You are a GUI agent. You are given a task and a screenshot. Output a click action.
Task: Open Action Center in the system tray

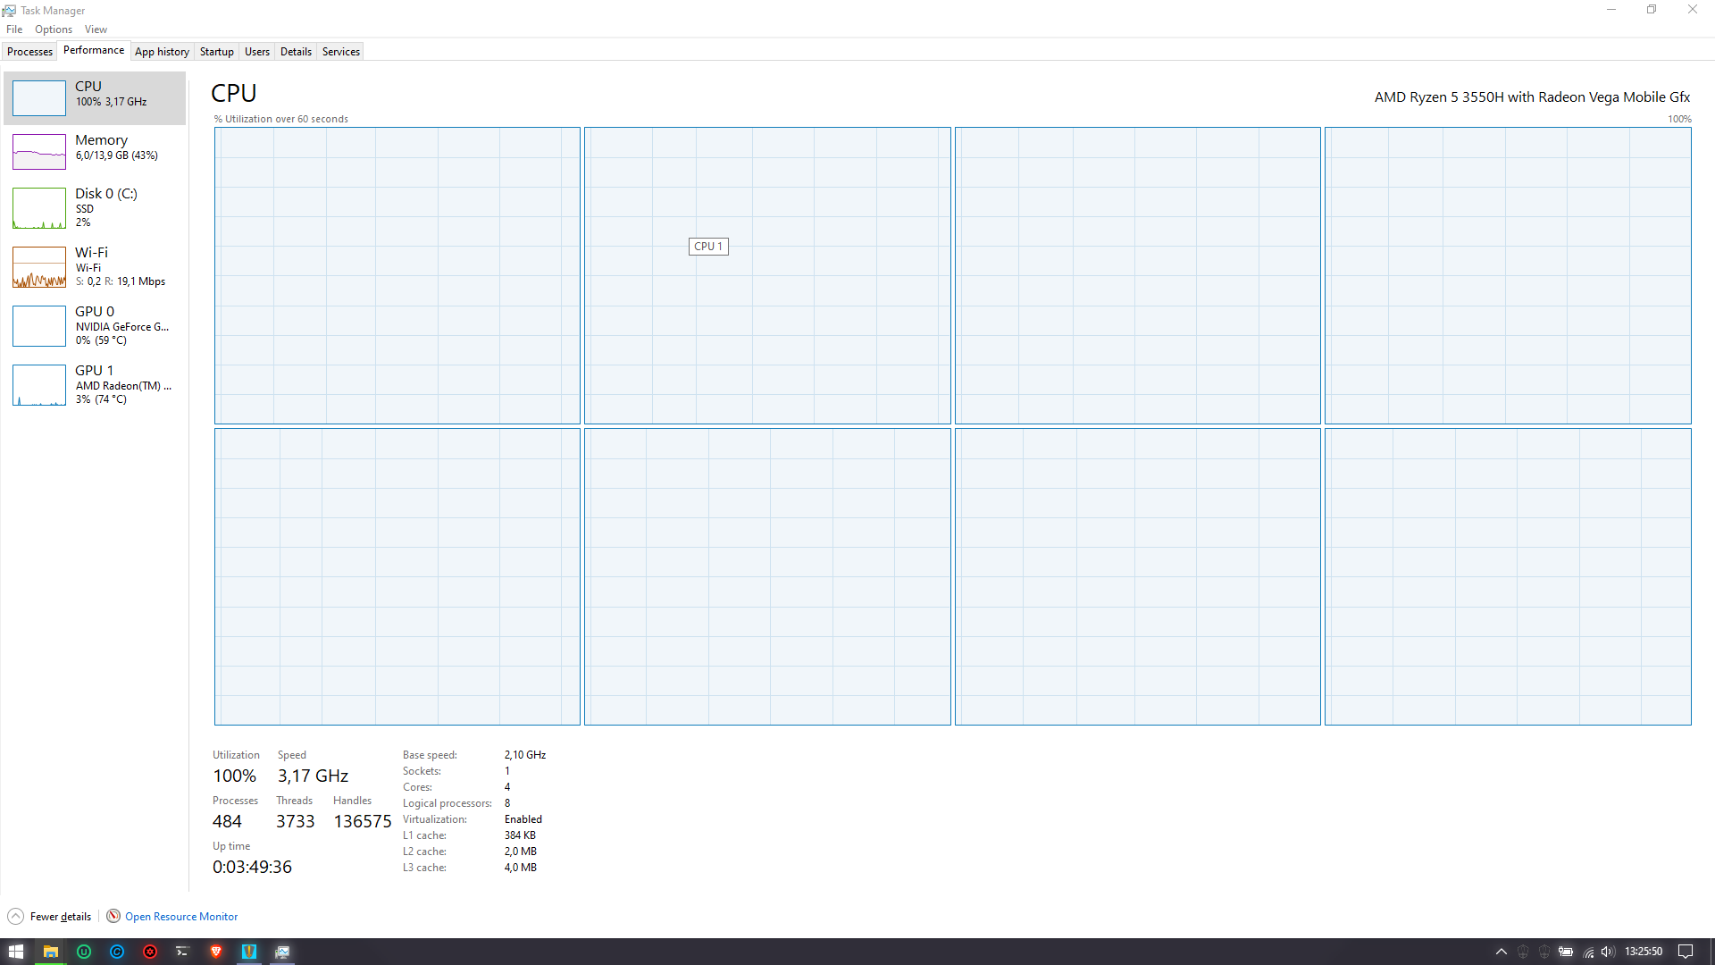pos(1683,952)
